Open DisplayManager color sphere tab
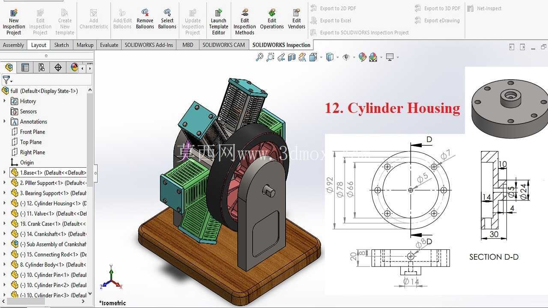Screen dimensions: 548x308 [74, 67]
